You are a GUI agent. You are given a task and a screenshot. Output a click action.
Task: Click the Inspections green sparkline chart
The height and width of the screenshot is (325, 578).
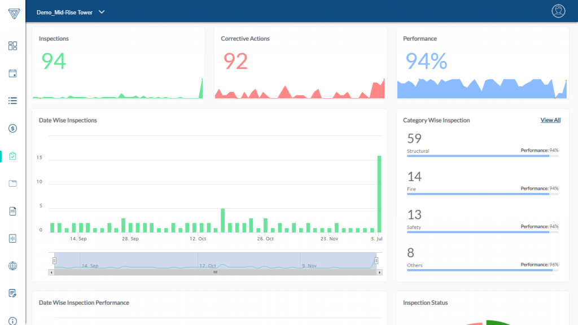click(x=118, y=89)
